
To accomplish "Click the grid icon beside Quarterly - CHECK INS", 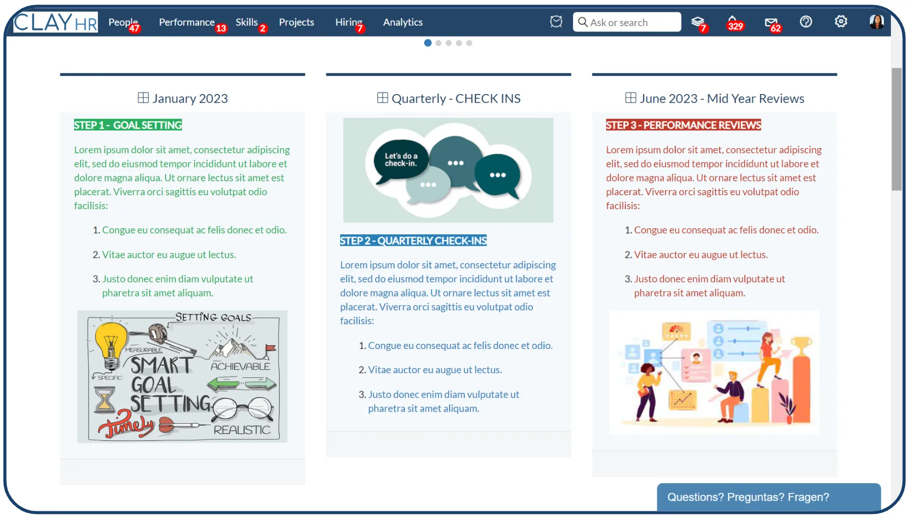I will point(382,98).
